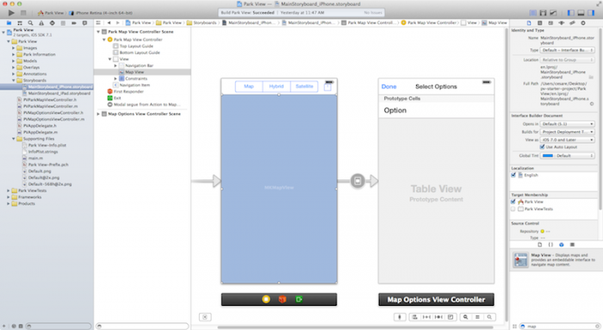Select the Map View object in library

(x=556, y=260)
